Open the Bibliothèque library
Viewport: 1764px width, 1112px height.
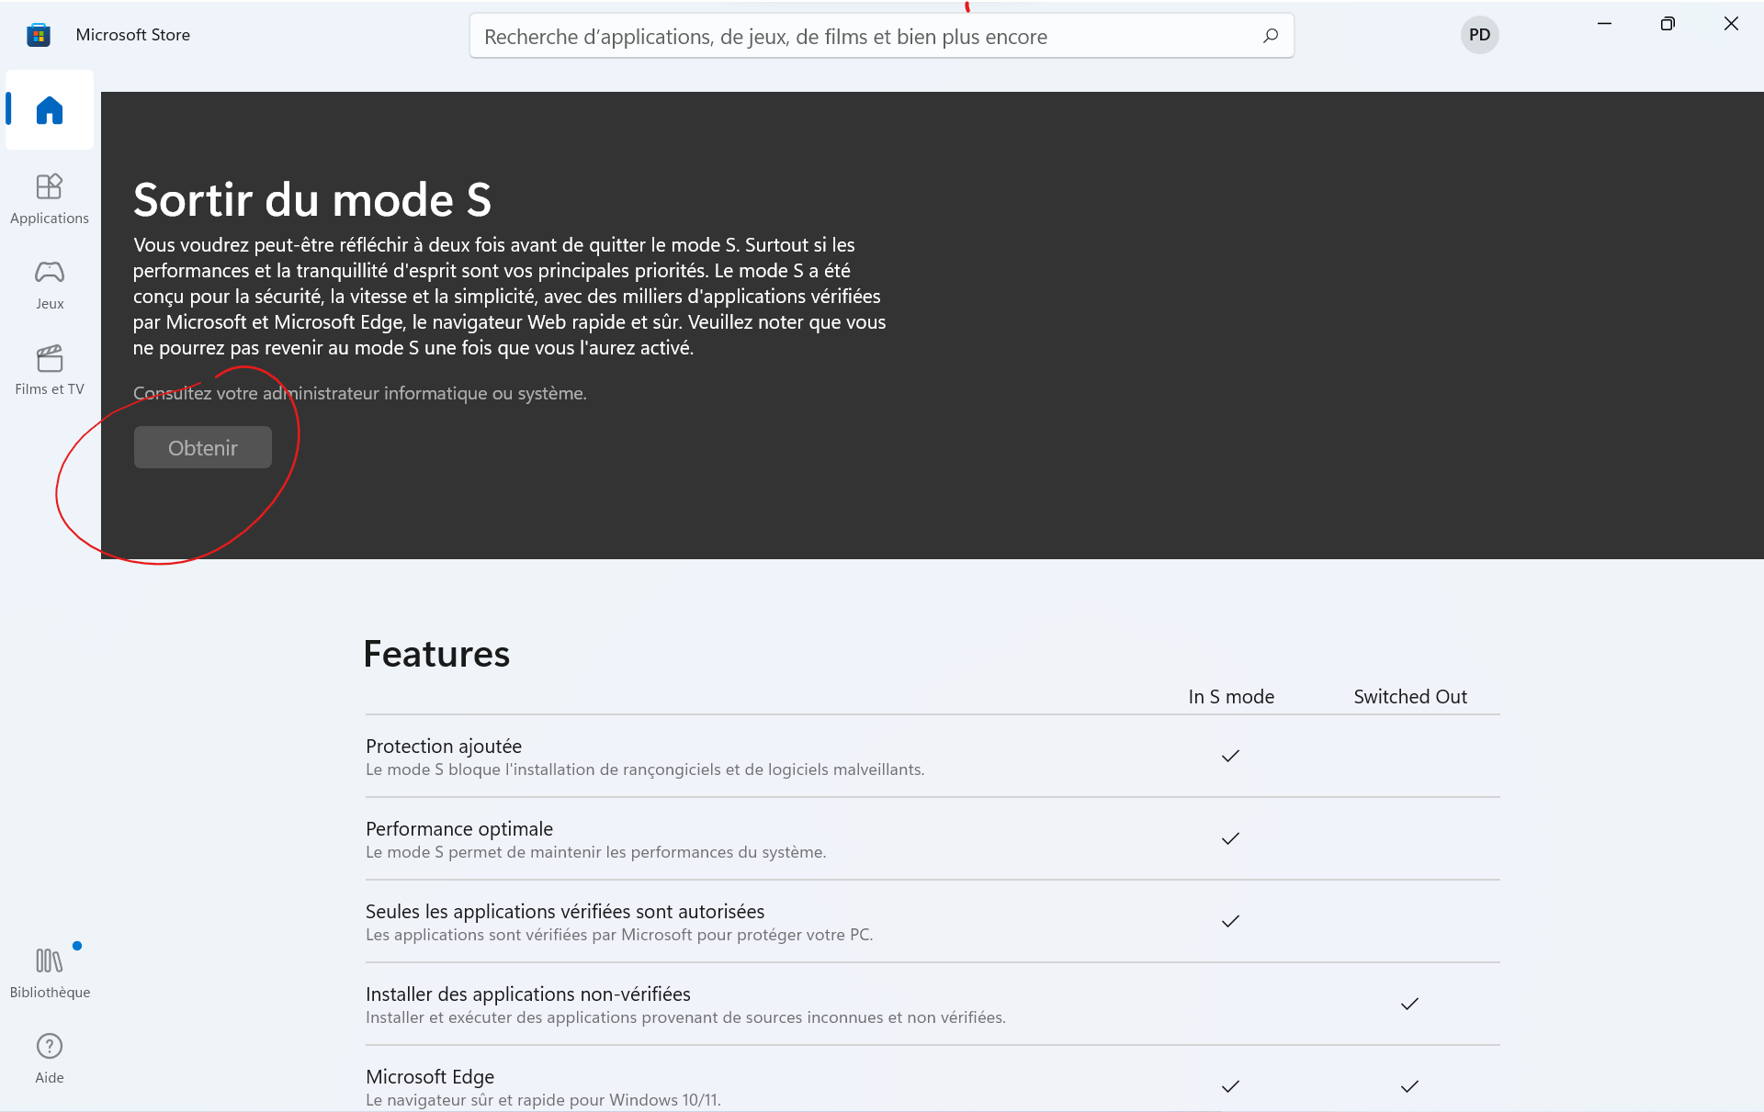[50, 972]
